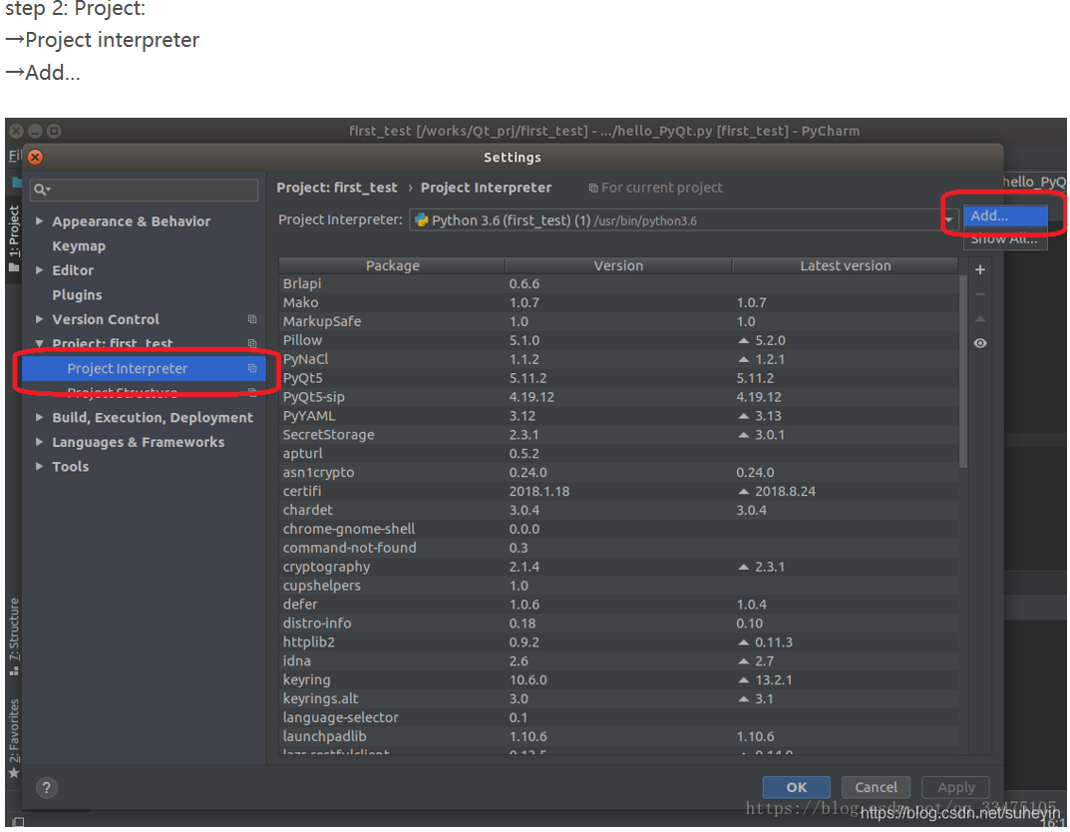Toggle show early releases eye icon
Image resolution: width=1070 pixels, height=832 pixels.
[x=980, y=343]
